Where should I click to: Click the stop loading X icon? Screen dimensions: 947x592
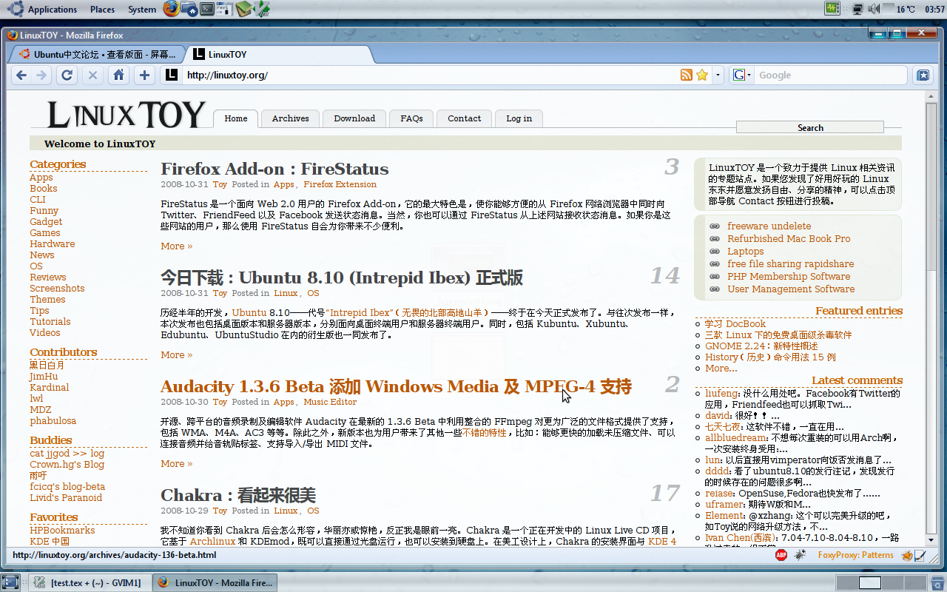(x=92, y=75)
